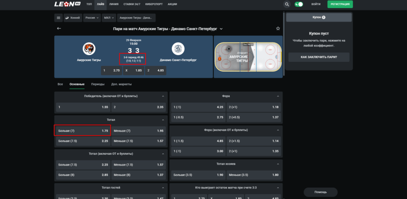The image size is (407, 199).
Task: Open the search magnifier icon
Action: [x=287, y=4]
